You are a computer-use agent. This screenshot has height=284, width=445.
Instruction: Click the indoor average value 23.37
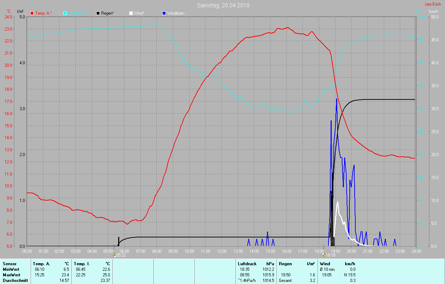(x=105, y=281)
